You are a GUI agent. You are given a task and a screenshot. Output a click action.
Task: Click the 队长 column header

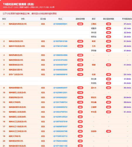(60, 19)
